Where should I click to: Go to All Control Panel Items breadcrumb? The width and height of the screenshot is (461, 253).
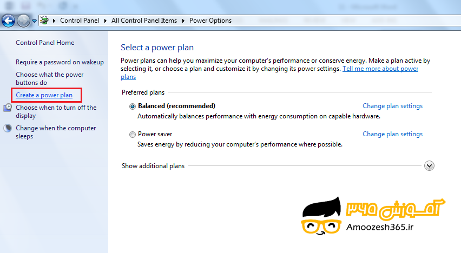[x=144, y=21]
